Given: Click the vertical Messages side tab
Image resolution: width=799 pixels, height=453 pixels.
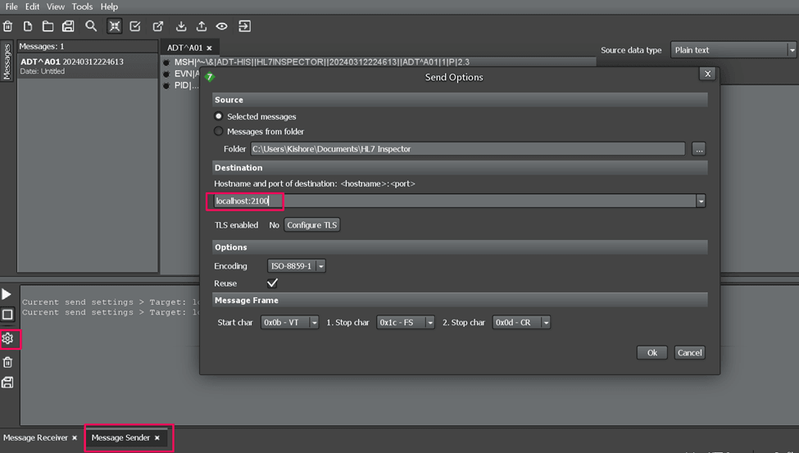Looking at the screenshot, I should 7,61.
